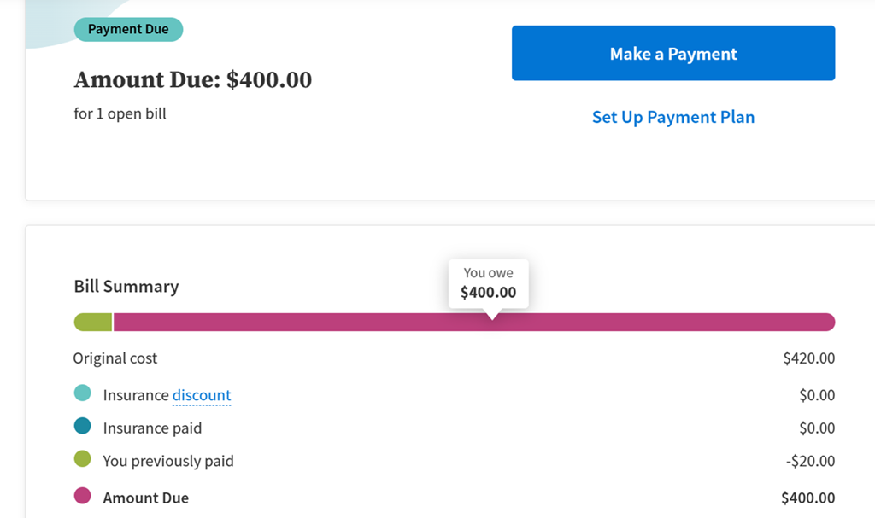Click the pink Amount Due legend dot

[82, 496]
